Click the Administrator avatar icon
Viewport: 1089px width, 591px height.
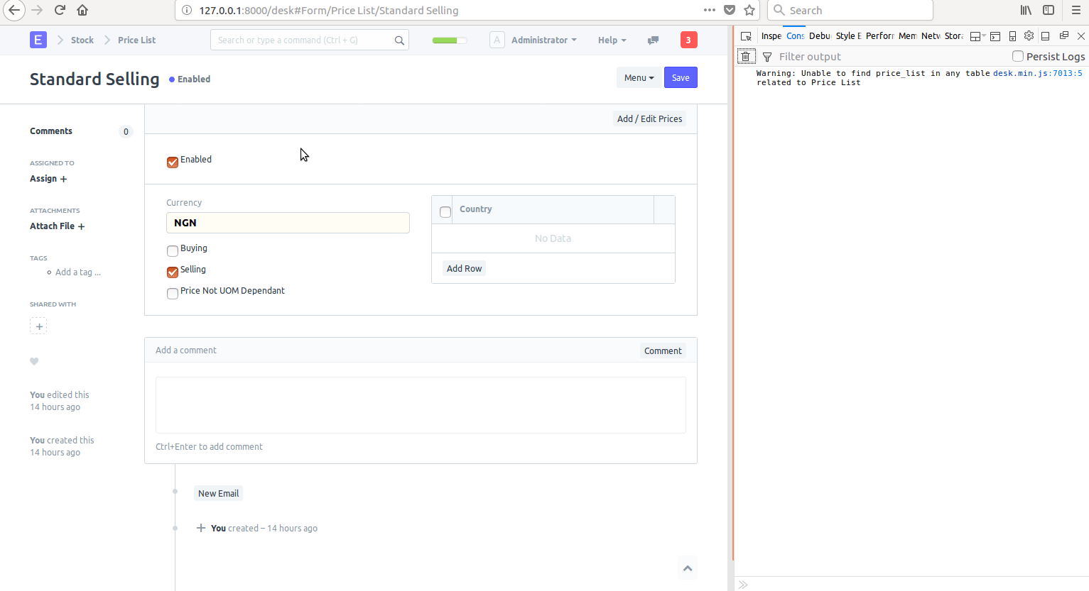click(x=497, y=40)
